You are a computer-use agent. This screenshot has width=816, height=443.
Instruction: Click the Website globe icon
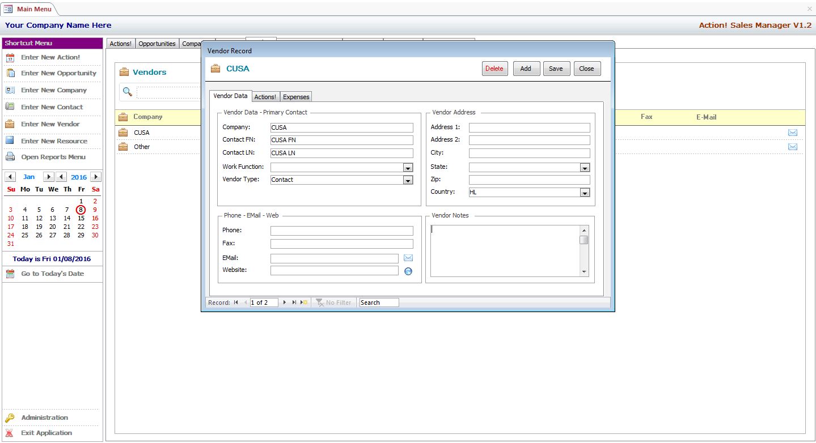coord(408,271)
